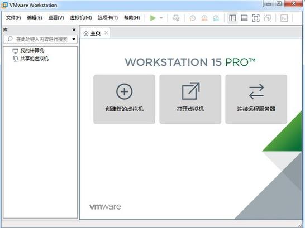
Task: Click the magnifier icon in library search
Action: (x=9, y=39)
